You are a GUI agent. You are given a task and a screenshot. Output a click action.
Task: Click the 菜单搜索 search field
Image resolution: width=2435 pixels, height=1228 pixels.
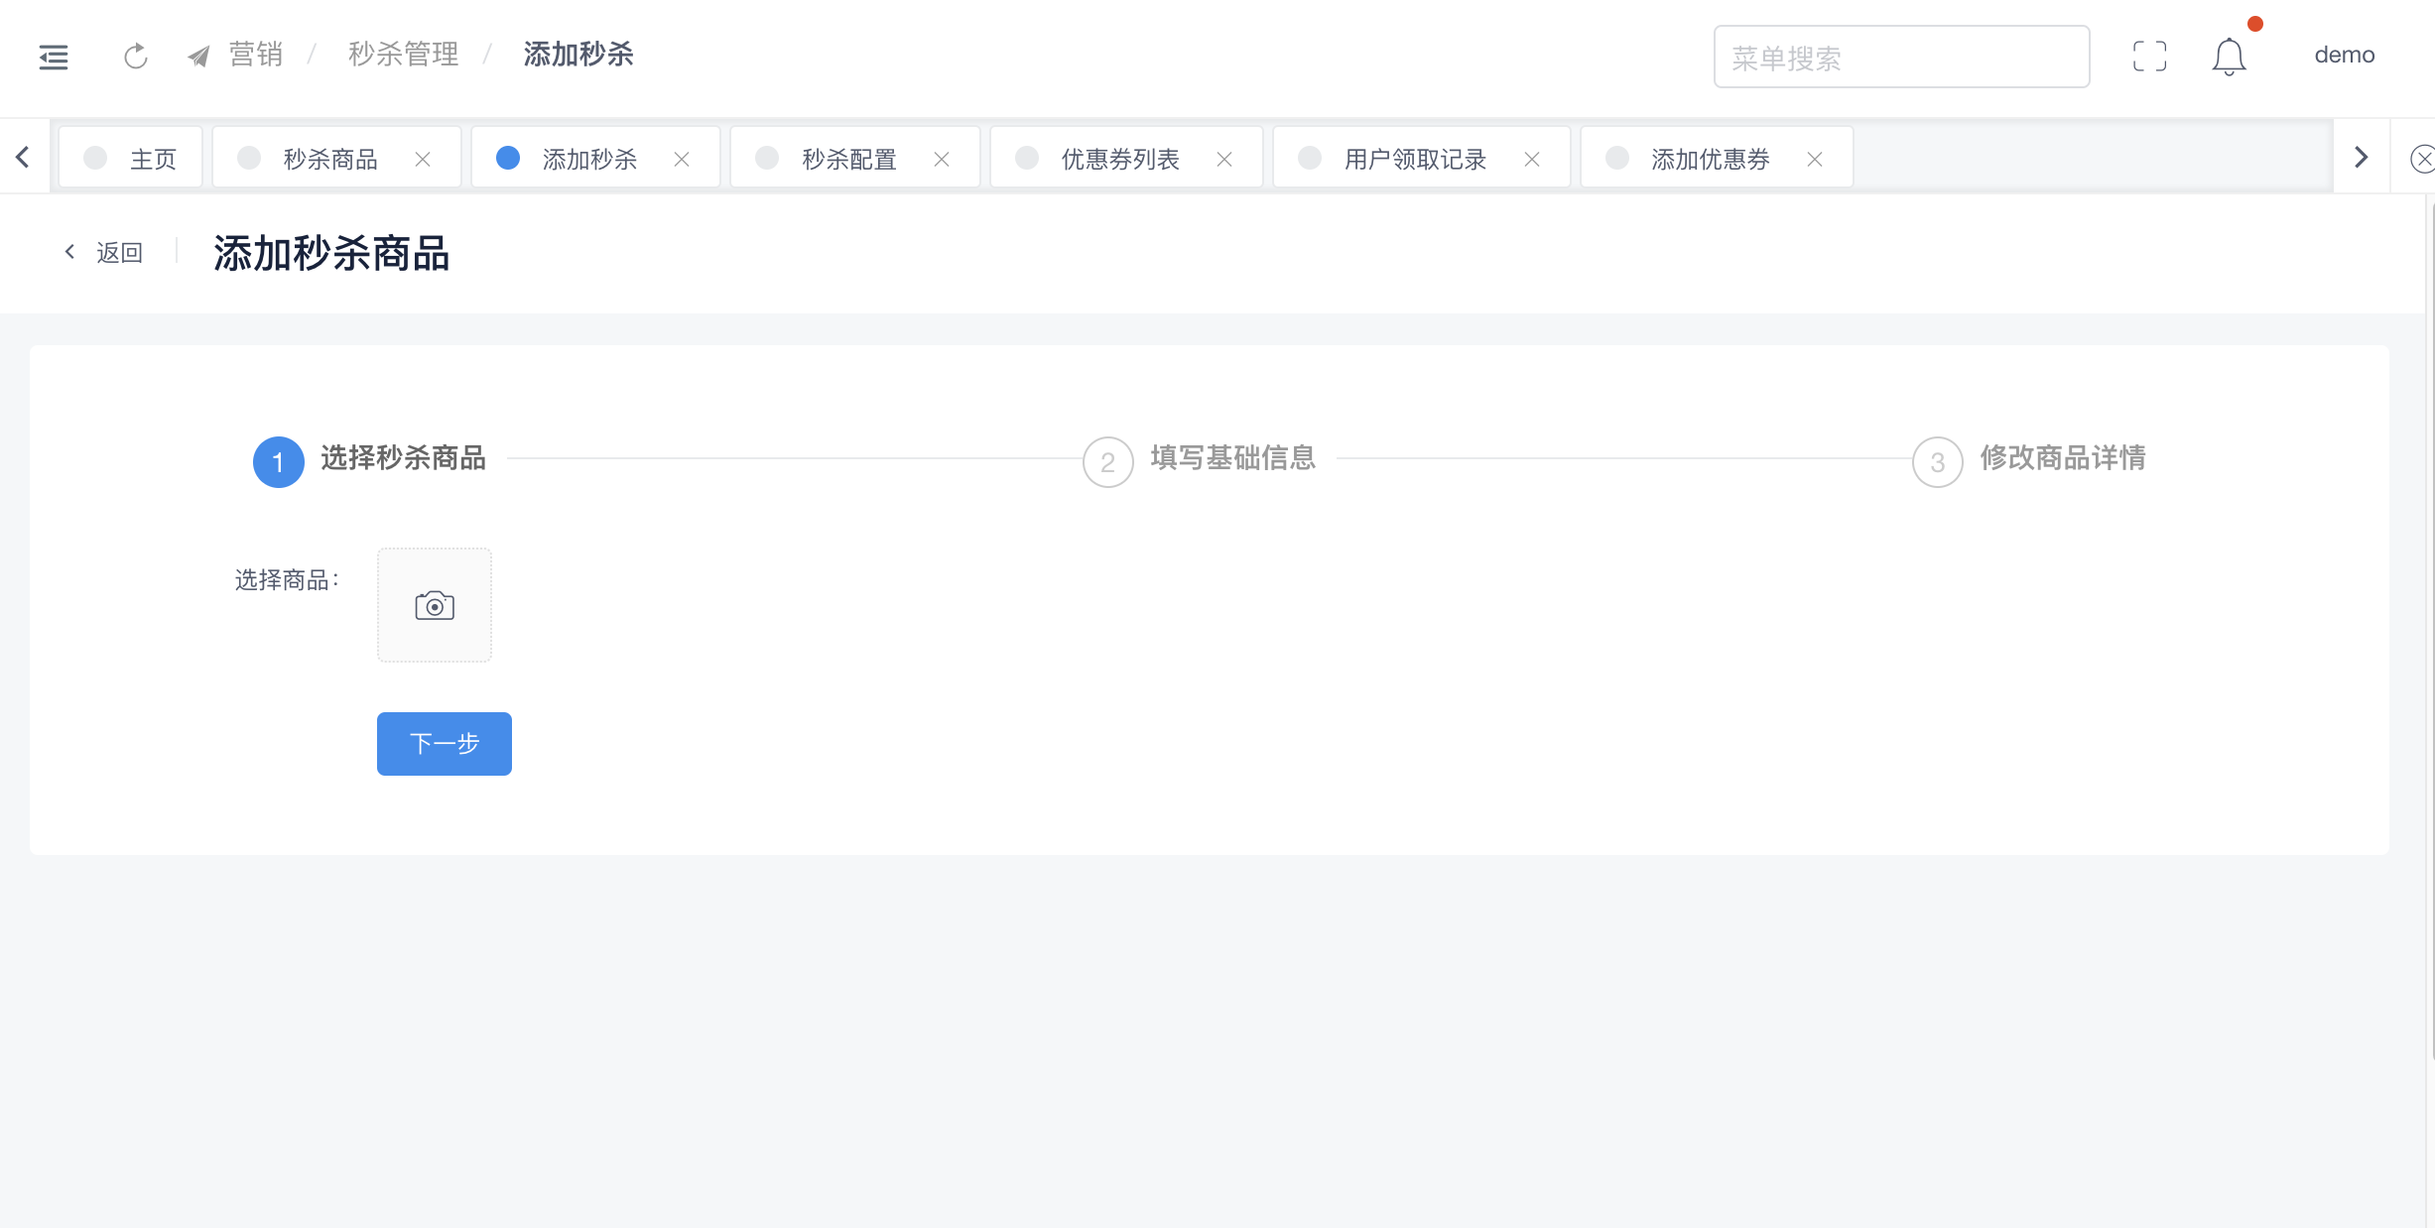click(x=1900, y=58)
